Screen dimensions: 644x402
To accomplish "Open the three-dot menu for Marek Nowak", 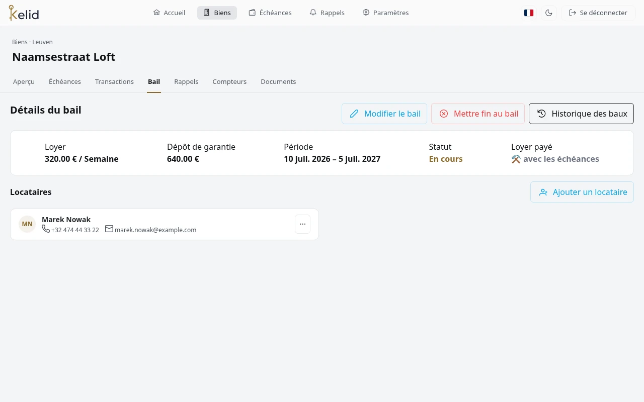I will coord(302,224).
